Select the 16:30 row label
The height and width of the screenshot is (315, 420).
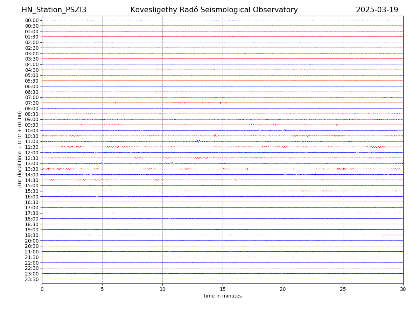click(x=31, y=202)
